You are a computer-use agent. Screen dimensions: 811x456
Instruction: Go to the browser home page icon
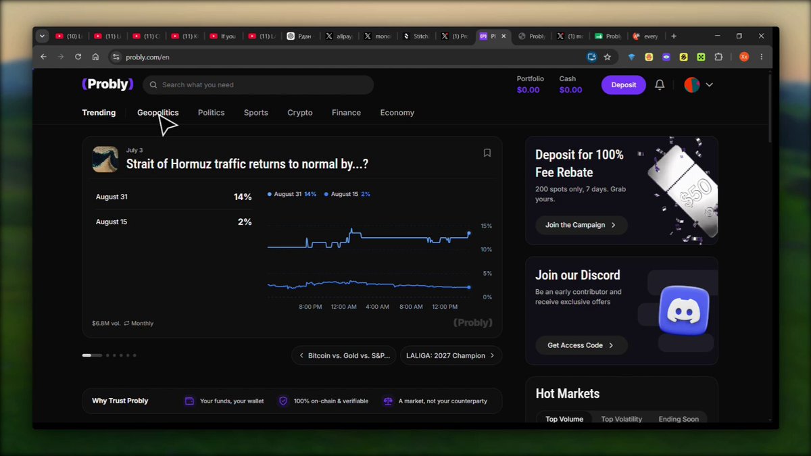coord(95,57)
